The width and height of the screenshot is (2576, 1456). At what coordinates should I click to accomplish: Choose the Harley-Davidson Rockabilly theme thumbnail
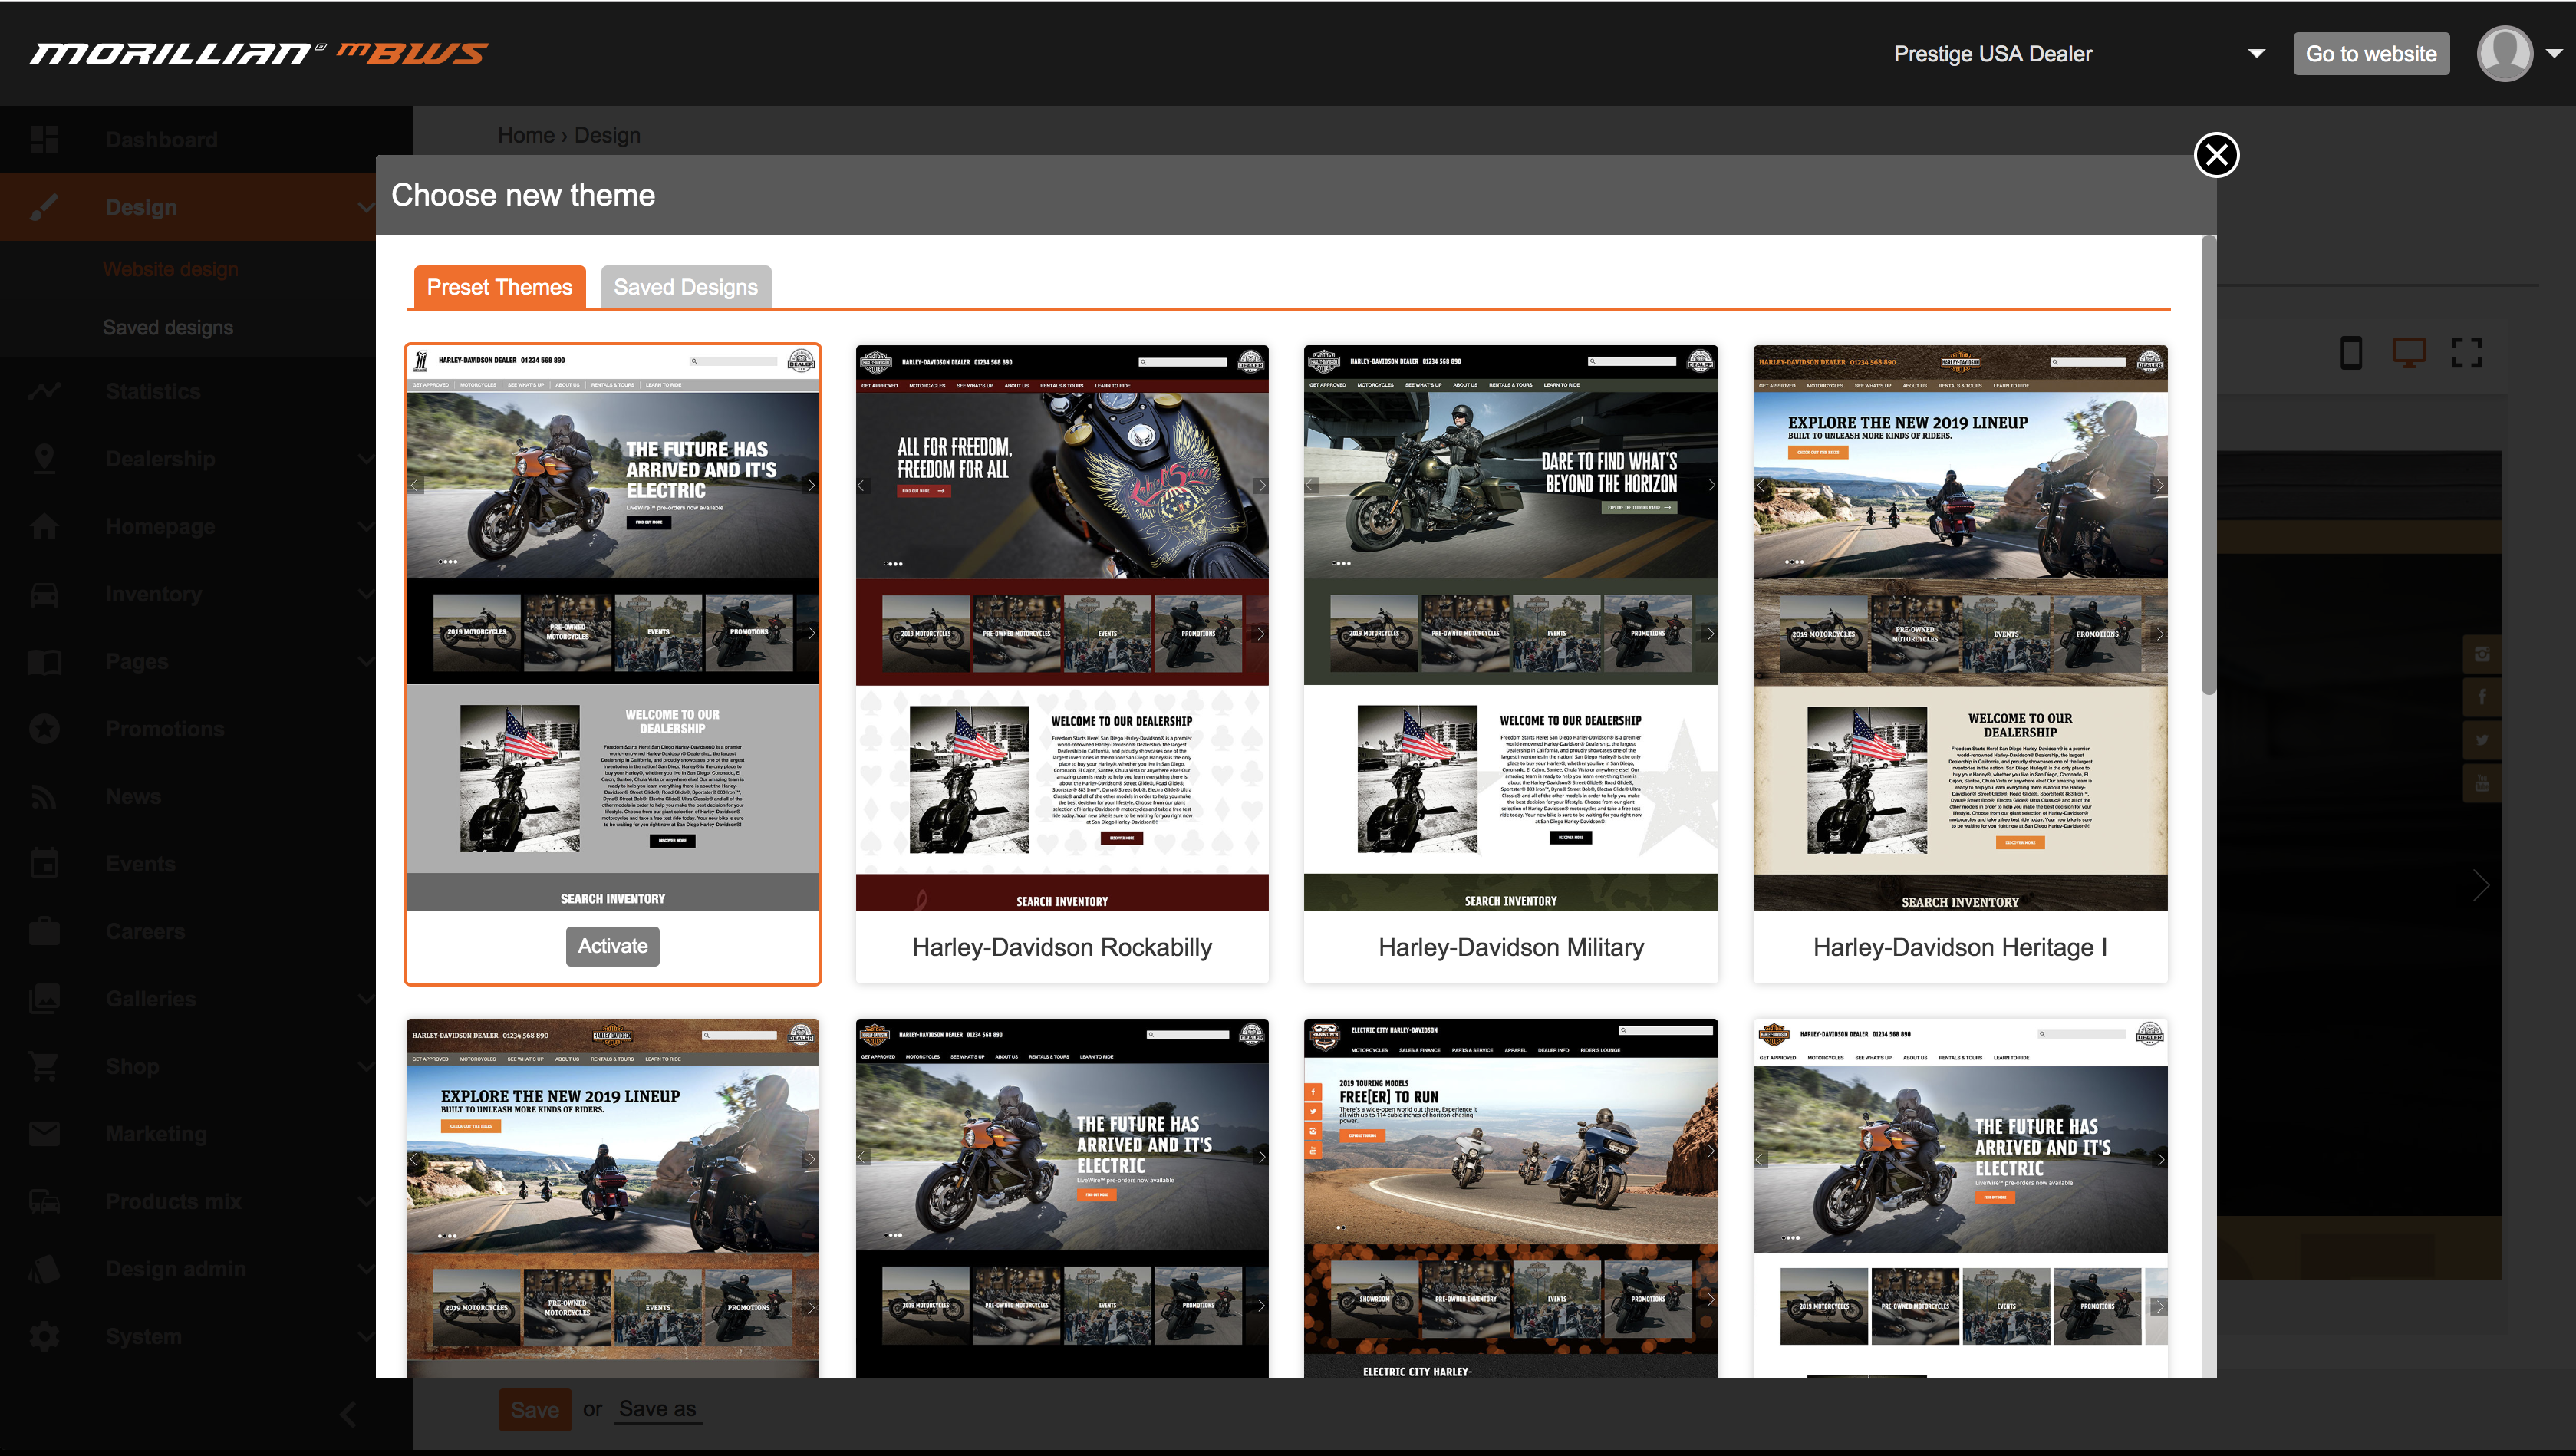1061,628
